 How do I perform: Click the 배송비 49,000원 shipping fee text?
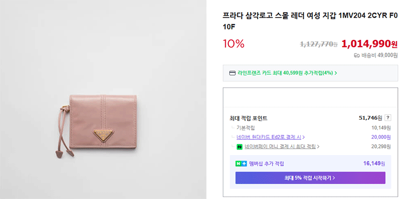point(379,56)
